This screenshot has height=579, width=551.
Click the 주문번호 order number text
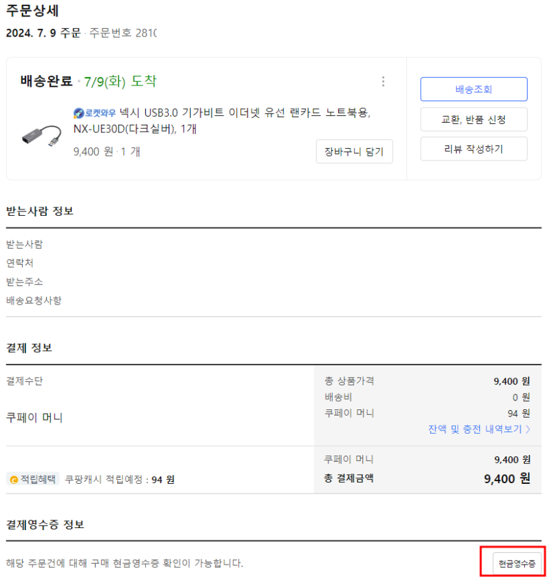123,33
